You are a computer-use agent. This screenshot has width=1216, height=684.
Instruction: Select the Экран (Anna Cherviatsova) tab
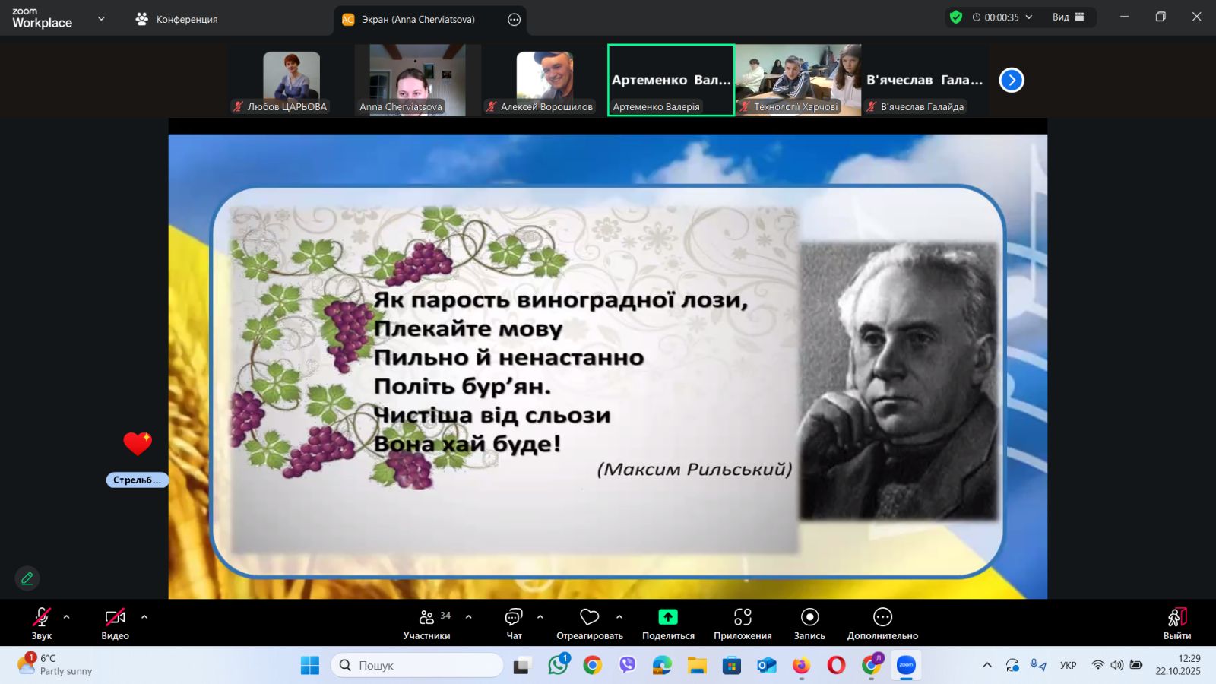click(x=417, y=19)
